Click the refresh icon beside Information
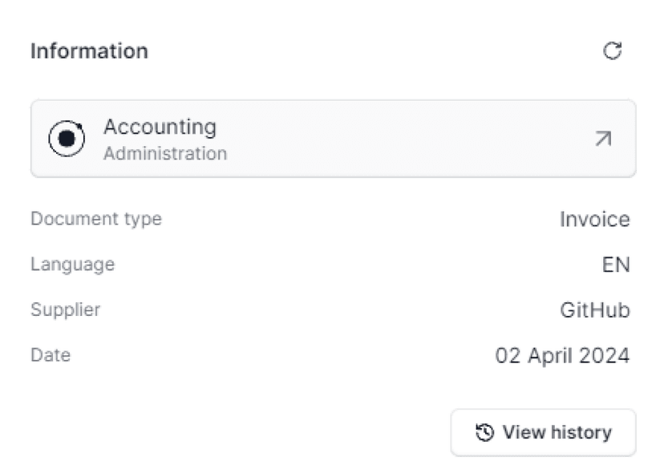Screen dimensions: 664x473 612,51
